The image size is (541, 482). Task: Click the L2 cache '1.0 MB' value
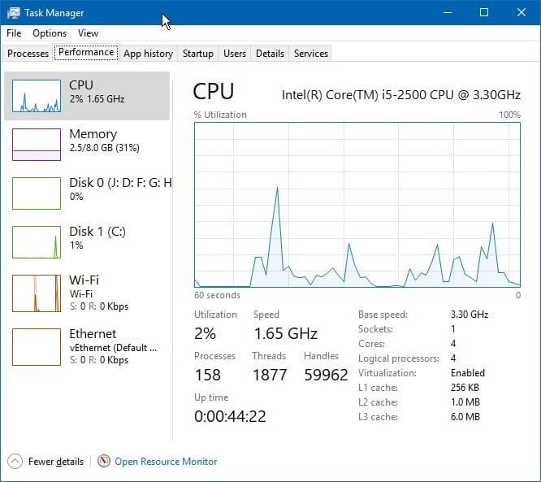(465, 402)
